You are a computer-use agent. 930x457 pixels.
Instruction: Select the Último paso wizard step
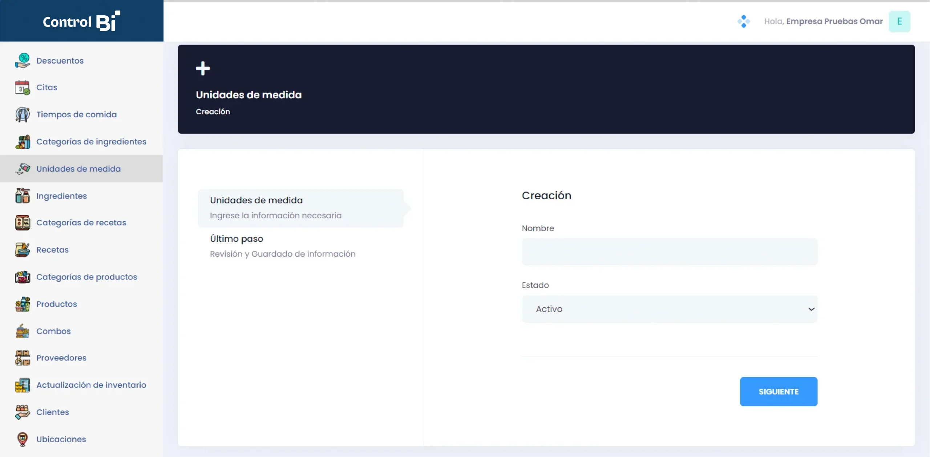(301, 246)
